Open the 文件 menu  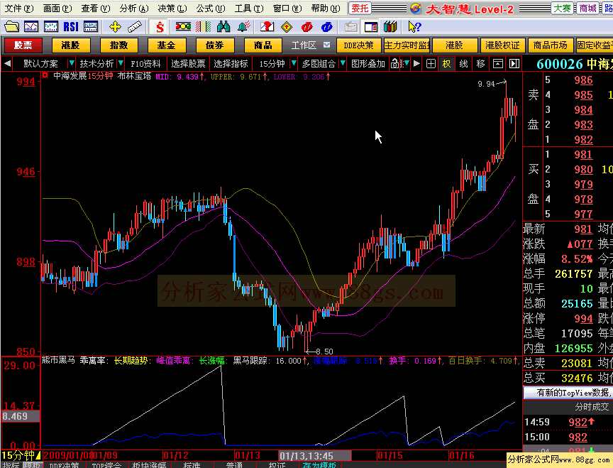[x=18, y=9]
